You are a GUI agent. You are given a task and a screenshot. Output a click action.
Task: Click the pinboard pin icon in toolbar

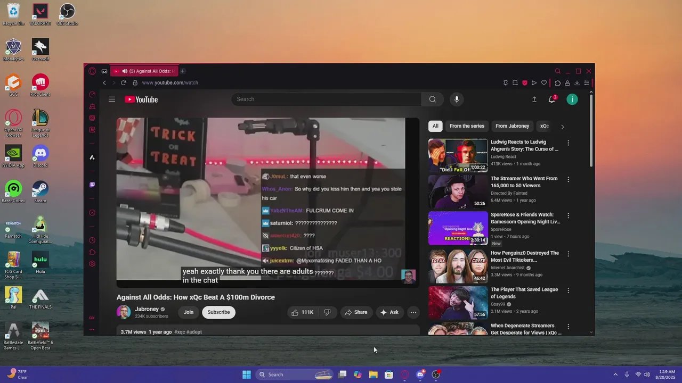[x=505, y=83]
